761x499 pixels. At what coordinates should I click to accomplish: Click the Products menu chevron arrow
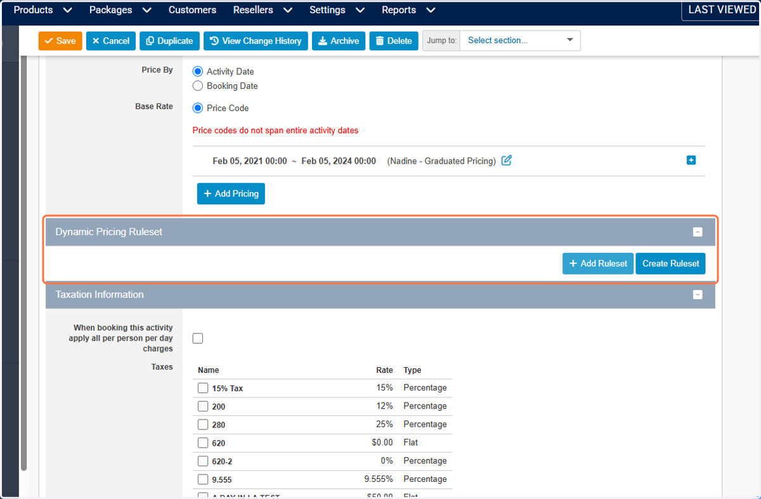pyautogui.click(x=68, y=11)
